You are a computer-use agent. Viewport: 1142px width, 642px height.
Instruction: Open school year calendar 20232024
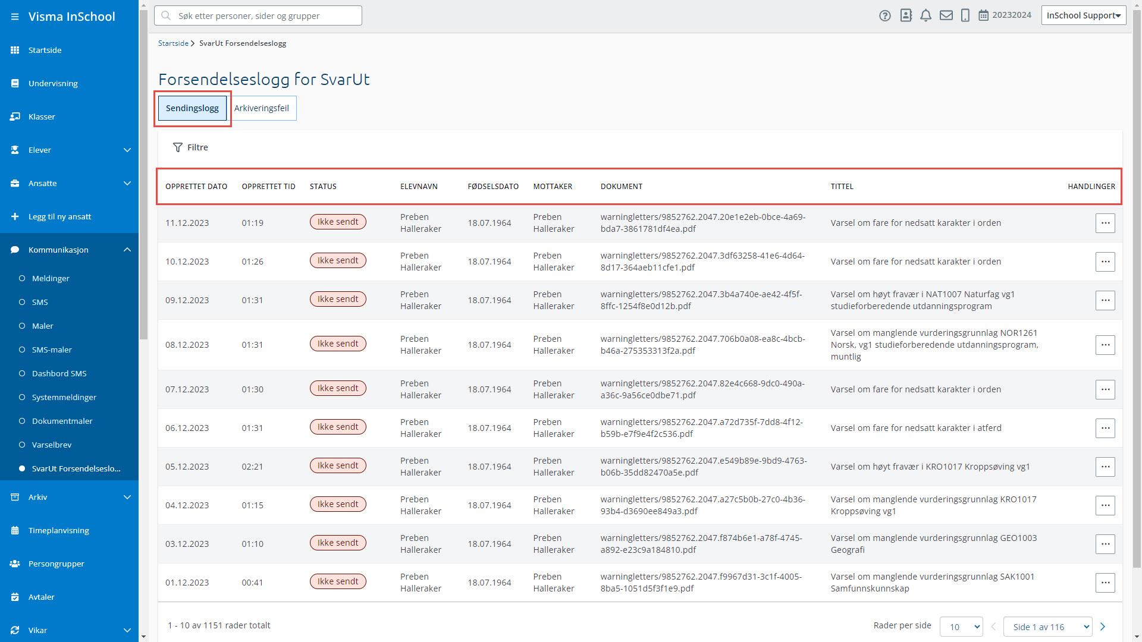(1005, 15)
